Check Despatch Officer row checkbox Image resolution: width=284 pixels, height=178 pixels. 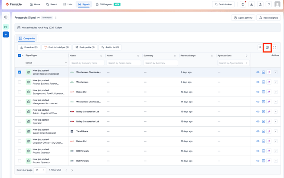(x=20, y=141)
